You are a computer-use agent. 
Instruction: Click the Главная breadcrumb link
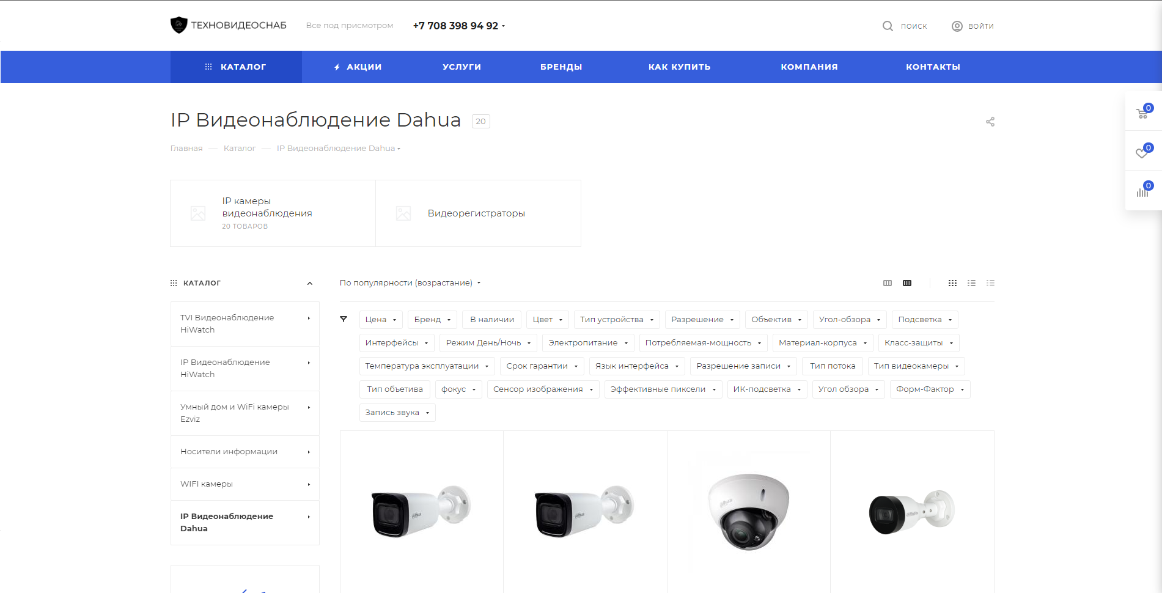tap(186, 149)
